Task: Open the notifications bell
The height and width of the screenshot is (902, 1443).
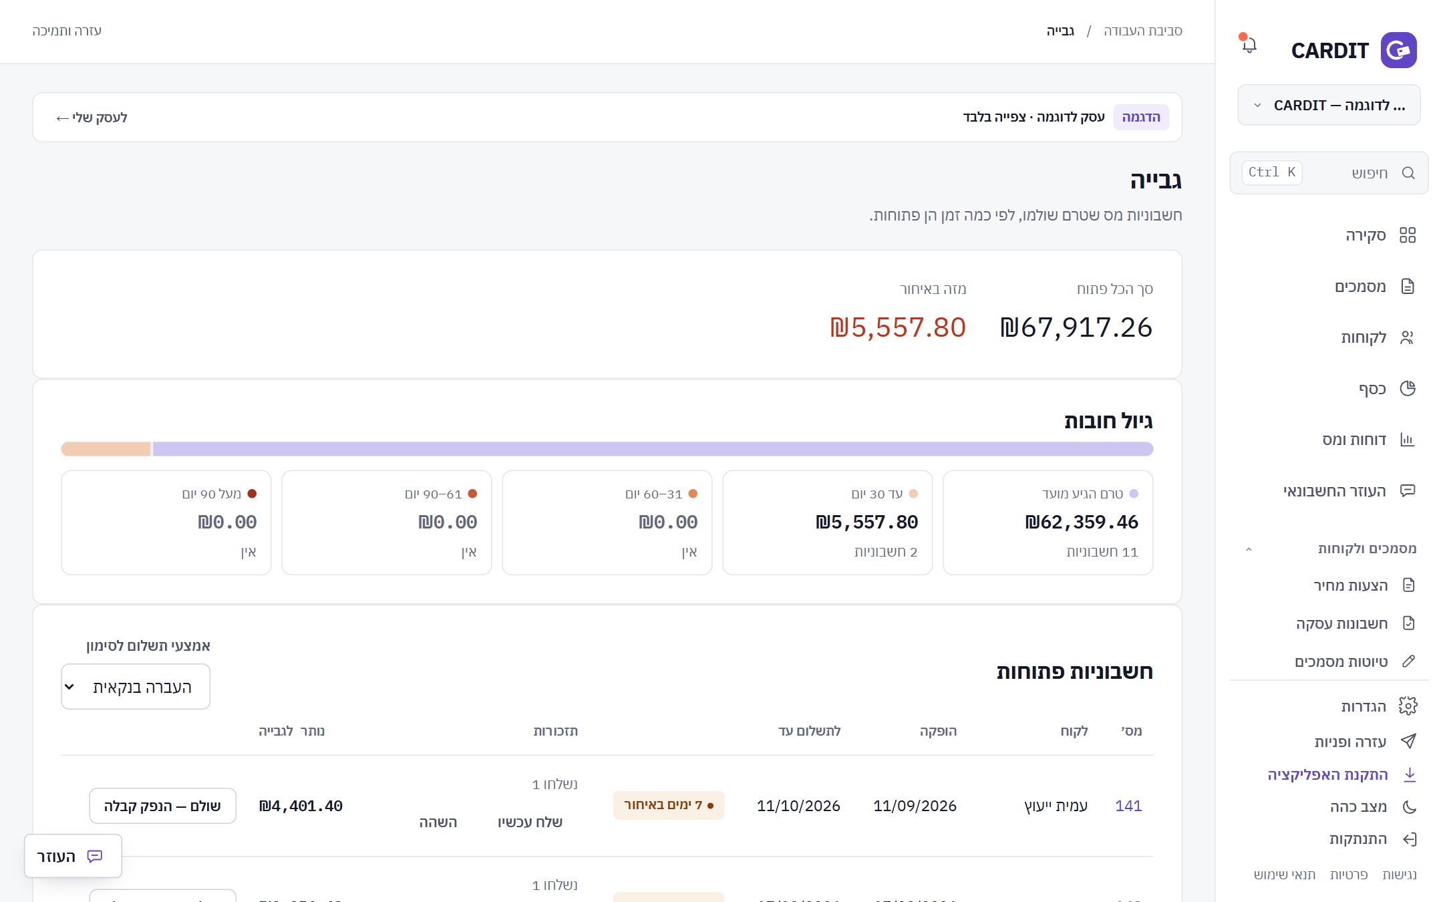Action: click(1249, 45)
